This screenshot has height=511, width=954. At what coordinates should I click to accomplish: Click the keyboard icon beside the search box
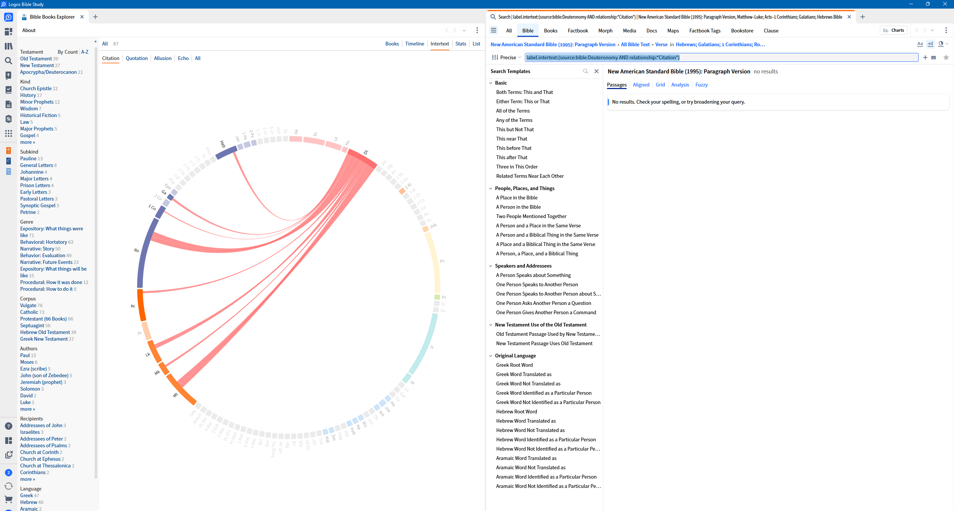(933, 57)
